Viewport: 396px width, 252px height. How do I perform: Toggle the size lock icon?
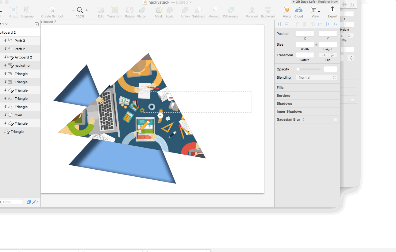(x=317, y=44)
